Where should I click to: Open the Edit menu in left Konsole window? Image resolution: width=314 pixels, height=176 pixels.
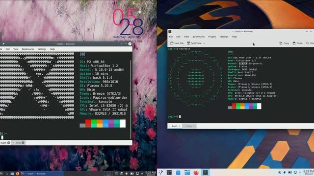tap(8, 49)
